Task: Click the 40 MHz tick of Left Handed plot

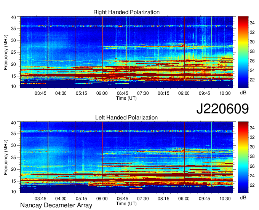Action: click(13, 123)
